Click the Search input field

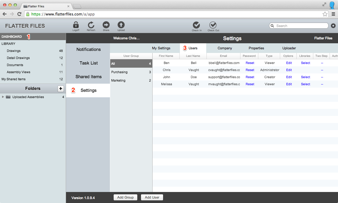[x=299, y=26]
